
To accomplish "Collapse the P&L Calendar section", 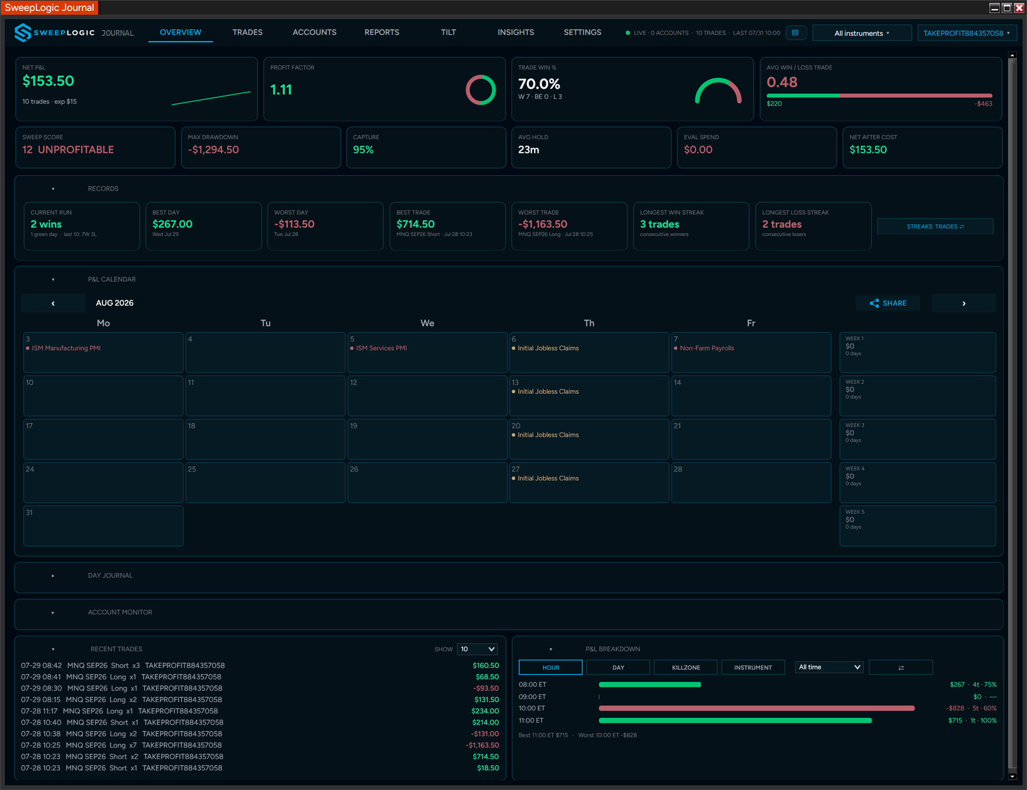I will point(53,279).
